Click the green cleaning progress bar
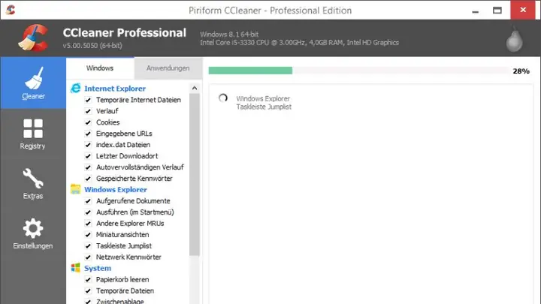This screenshot has height=304, width=541. tap(250, 71)
